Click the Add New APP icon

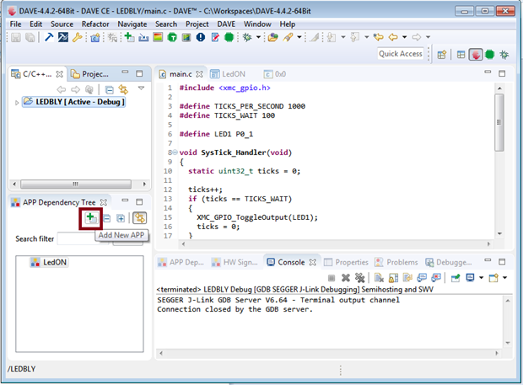[90, 218]
